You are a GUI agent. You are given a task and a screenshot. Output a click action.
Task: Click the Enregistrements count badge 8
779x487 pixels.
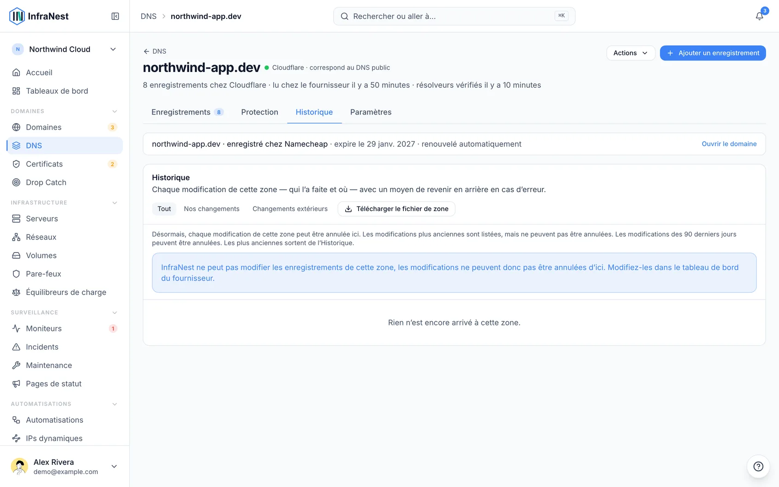point(219,112)
